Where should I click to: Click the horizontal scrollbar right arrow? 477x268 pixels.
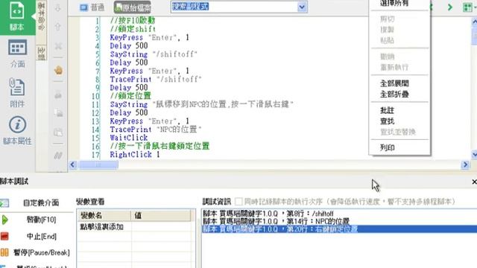(x=465, y=165)
